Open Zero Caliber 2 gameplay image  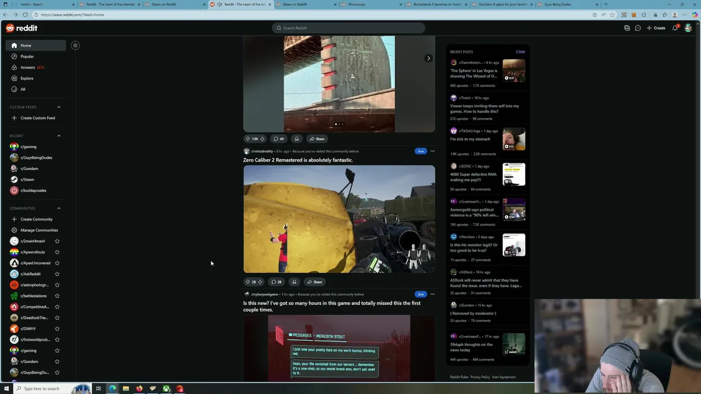(339, 219)
